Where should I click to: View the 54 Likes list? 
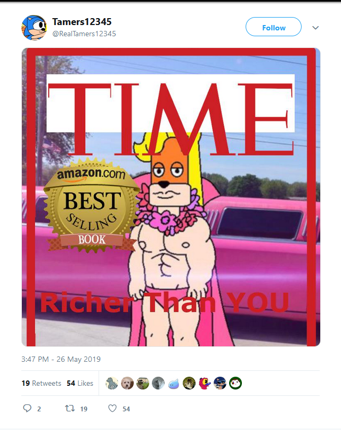80,383
